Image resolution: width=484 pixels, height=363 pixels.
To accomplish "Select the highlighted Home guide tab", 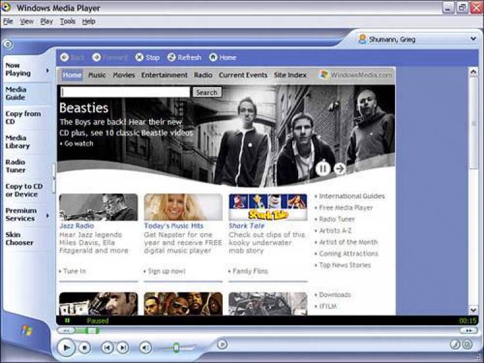I will 72,75.
